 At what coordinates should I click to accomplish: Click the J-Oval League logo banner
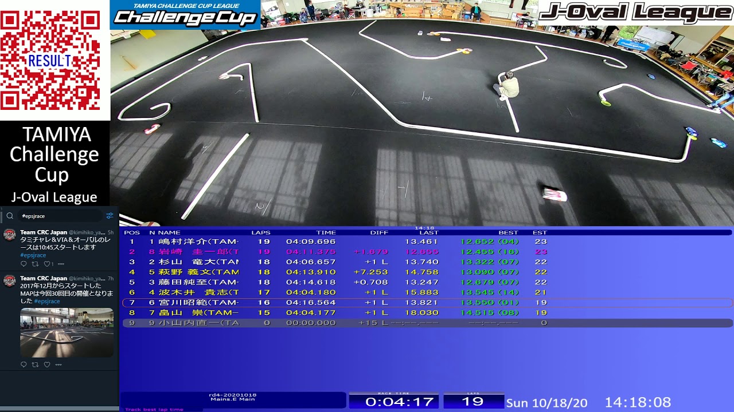[636, 13]
